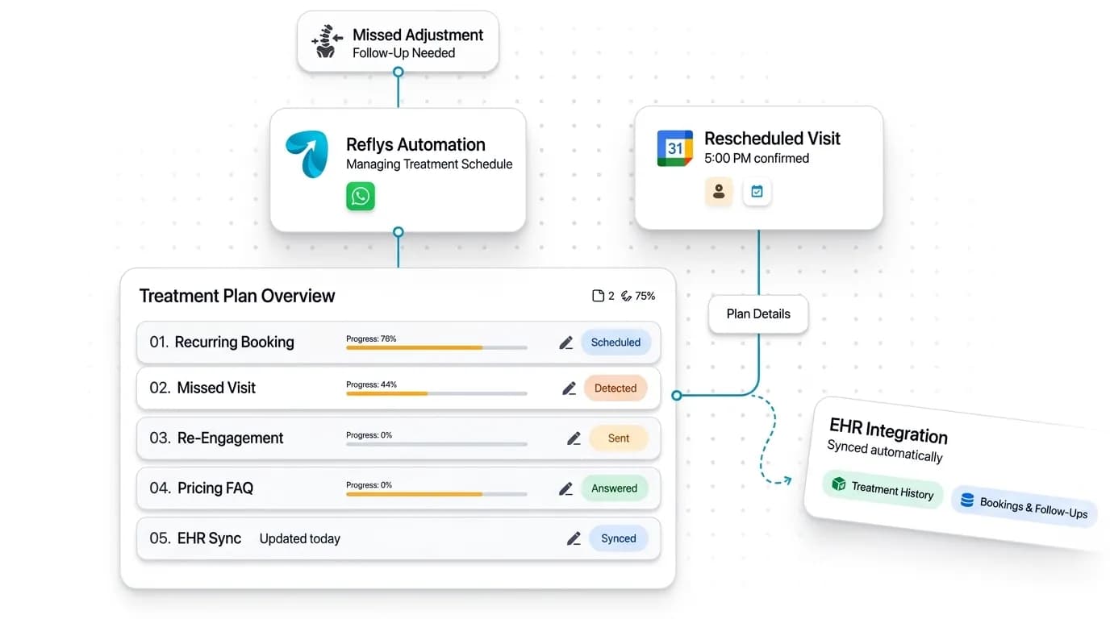Screen dimensions: 1110x619
Task: Click the Scheduled status badge
Action: 616,343
